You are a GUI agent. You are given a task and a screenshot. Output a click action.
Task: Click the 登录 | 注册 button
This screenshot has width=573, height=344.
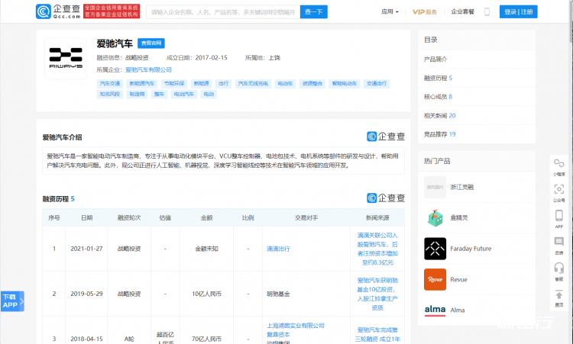pos(519,11)
